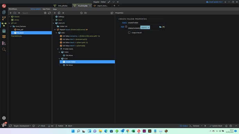This screenshot has width=239, height=134.
Task: Toggle the Output Result checkbox
Action: click(129, 32)
